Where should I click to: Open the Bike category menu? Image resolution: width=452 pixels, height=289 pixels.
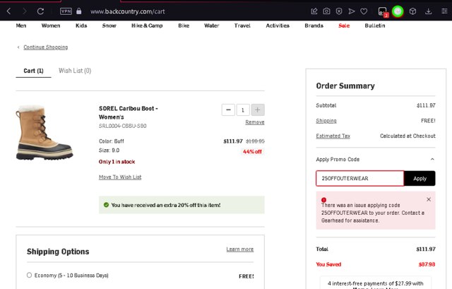click(x=184, y=25)
